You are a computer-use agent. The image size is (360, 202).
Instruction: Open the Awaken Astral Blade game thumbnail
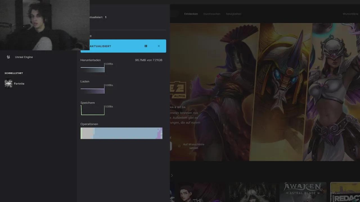point(303,192)
